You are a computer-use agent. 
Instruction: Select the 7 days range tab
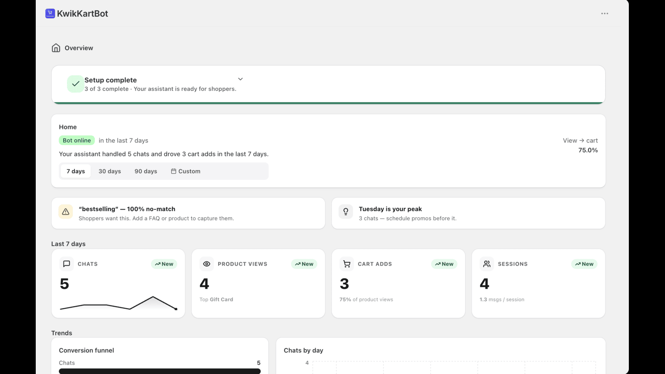point(76,171)
